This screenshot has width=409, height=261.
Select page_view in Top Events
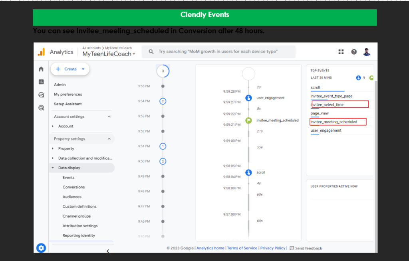pos(320,113)
